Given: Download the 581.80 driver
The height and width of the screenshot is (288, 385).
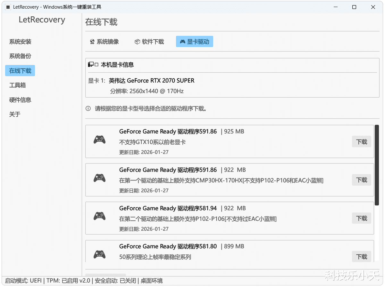Looking at the screenshot, I should coord(362,257).
